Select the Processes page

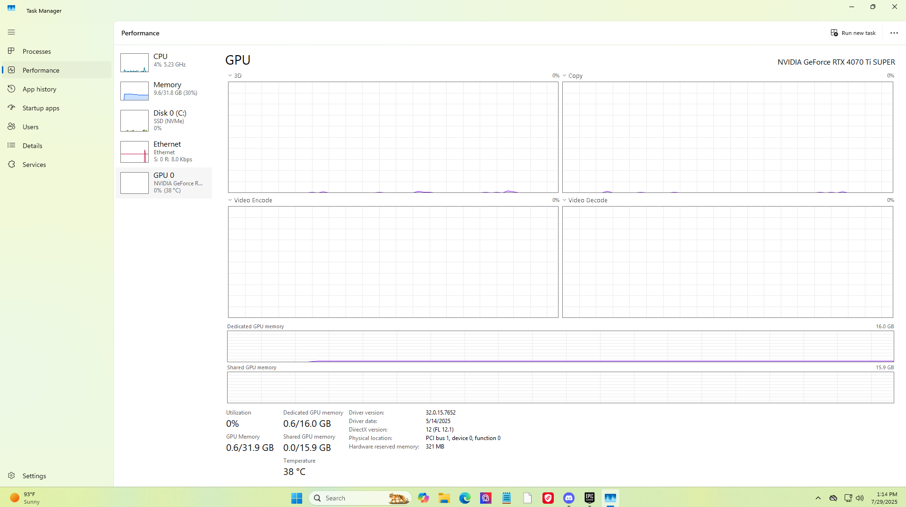57,51
